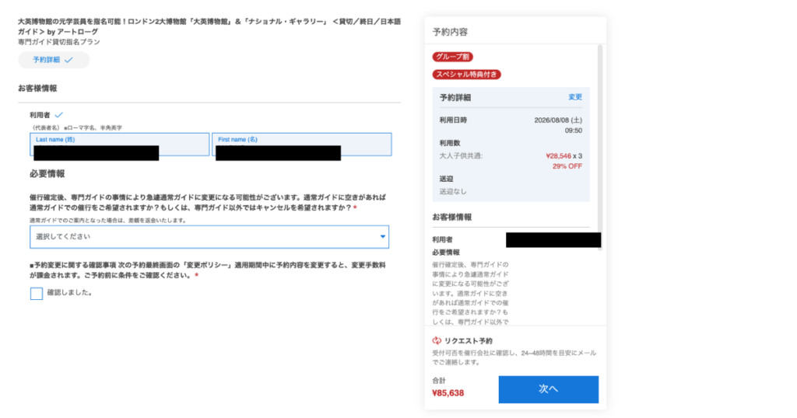Screen dimensions: 797x418
Task: Click the お客様情報 heading in main form
Action: (37, 89)
